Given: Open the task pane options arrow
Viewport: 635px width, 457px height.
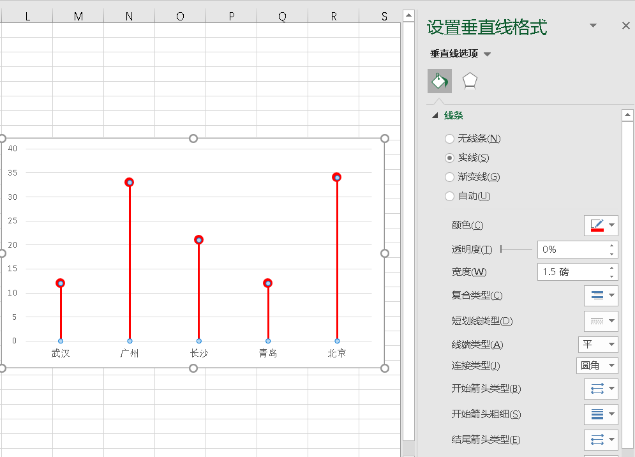Looking at the screenshot, I should click(593, 26).
